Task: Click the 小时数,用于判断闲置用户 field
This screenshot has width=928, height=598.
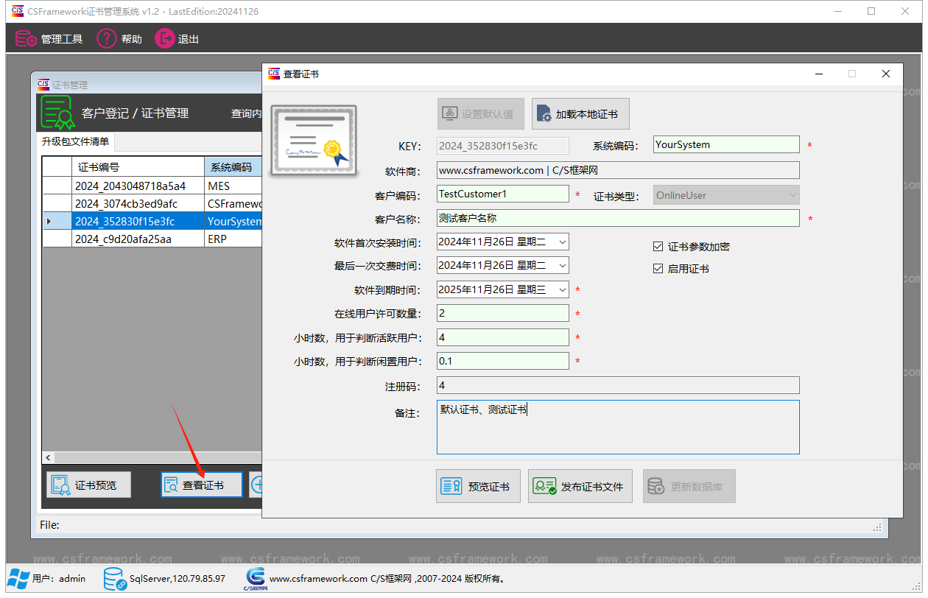Action: pos(503,361)
